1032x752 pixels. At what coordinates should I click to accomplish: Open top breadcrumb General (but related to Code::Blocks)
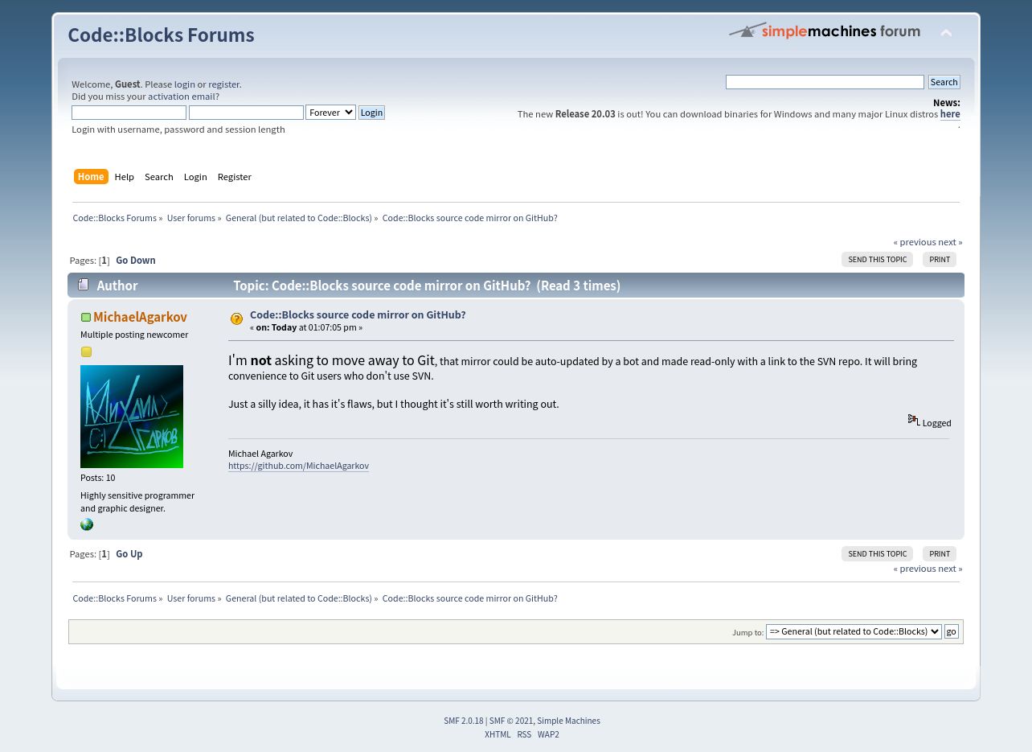[x=299, y=218]
